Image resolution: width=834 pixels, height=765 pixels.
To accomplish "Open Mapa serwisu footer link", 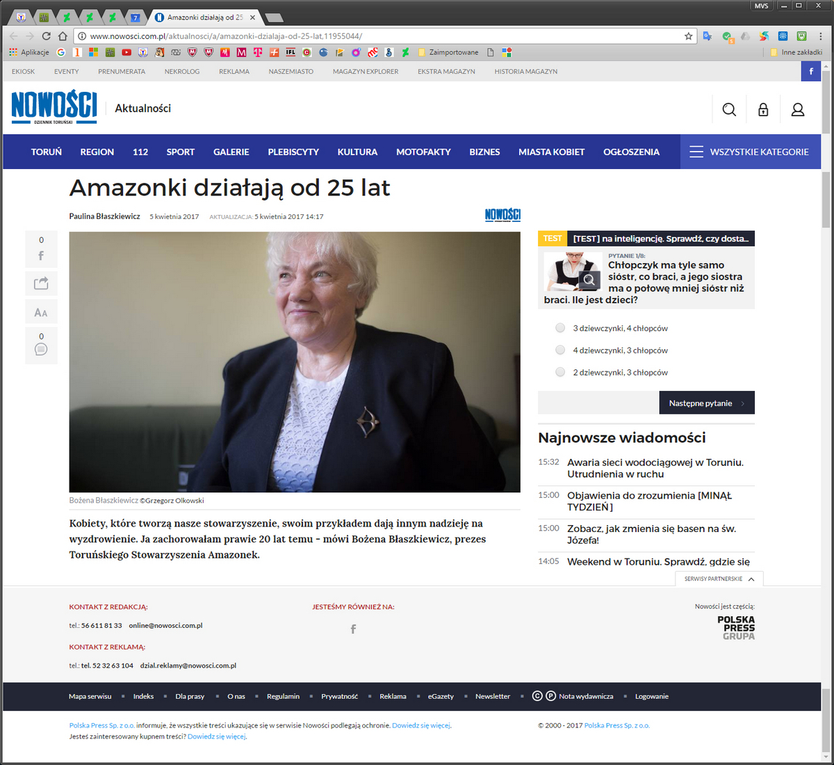I will point(90,696).
